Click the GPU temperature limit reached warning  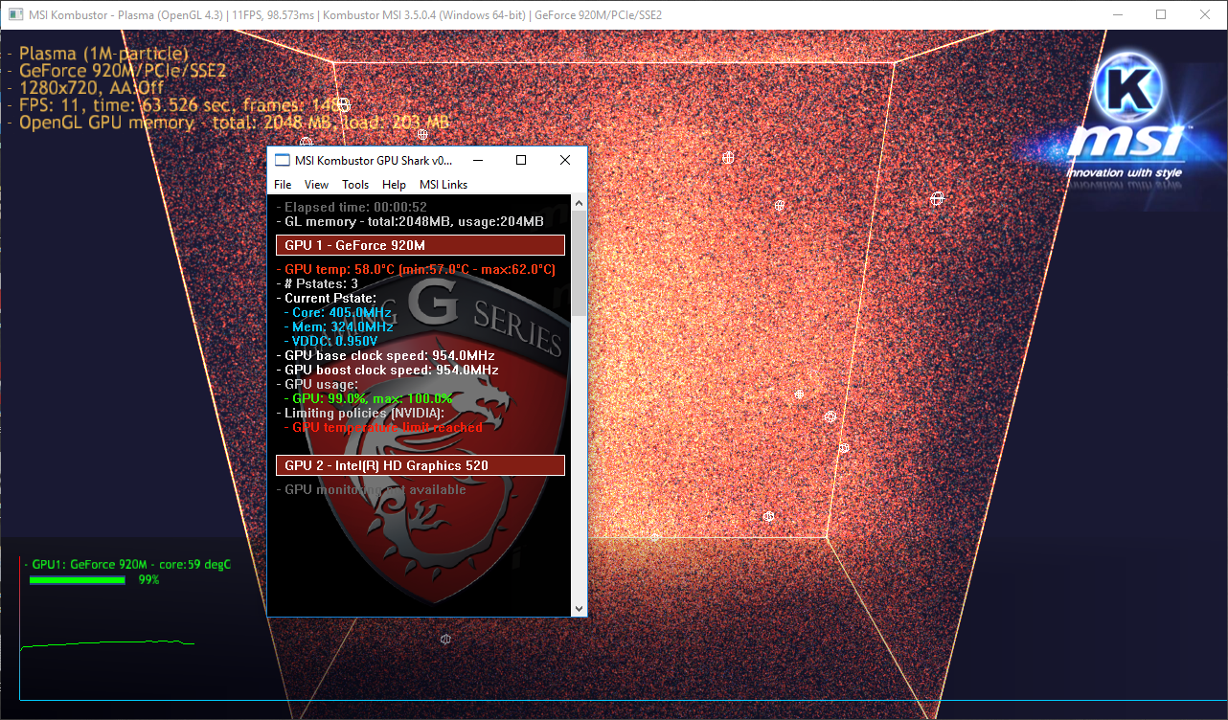click(x=383, y=428)
